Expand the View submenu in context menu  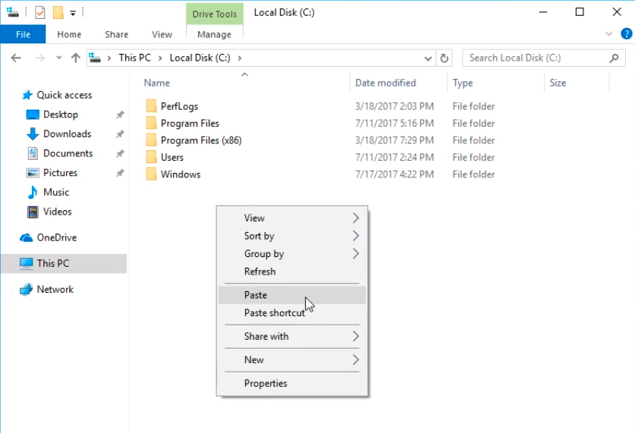pyautogui.click(x=292, y=218)
